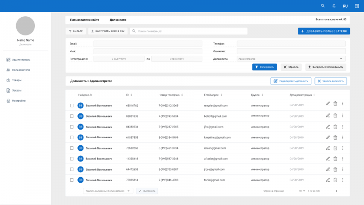This screenshot has height=205, width=364.
Task: Click the Добавить пользователя button
Action: click(324, 31)
